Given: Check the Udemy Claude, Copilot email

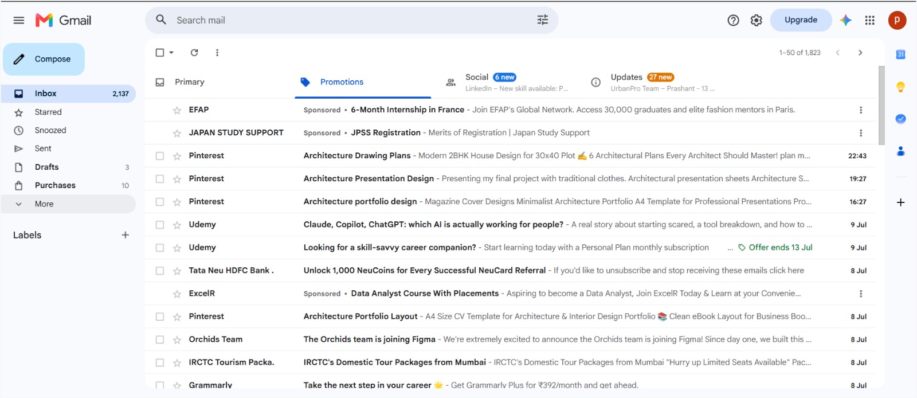Looking at the screenshot, I should click(160, 225).
